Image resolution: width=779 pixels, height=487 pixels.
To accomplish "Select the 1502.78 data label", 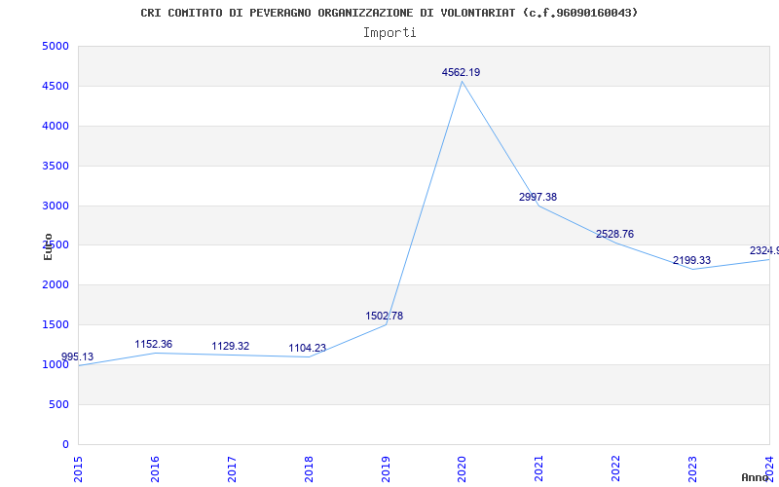I will 384,316.
